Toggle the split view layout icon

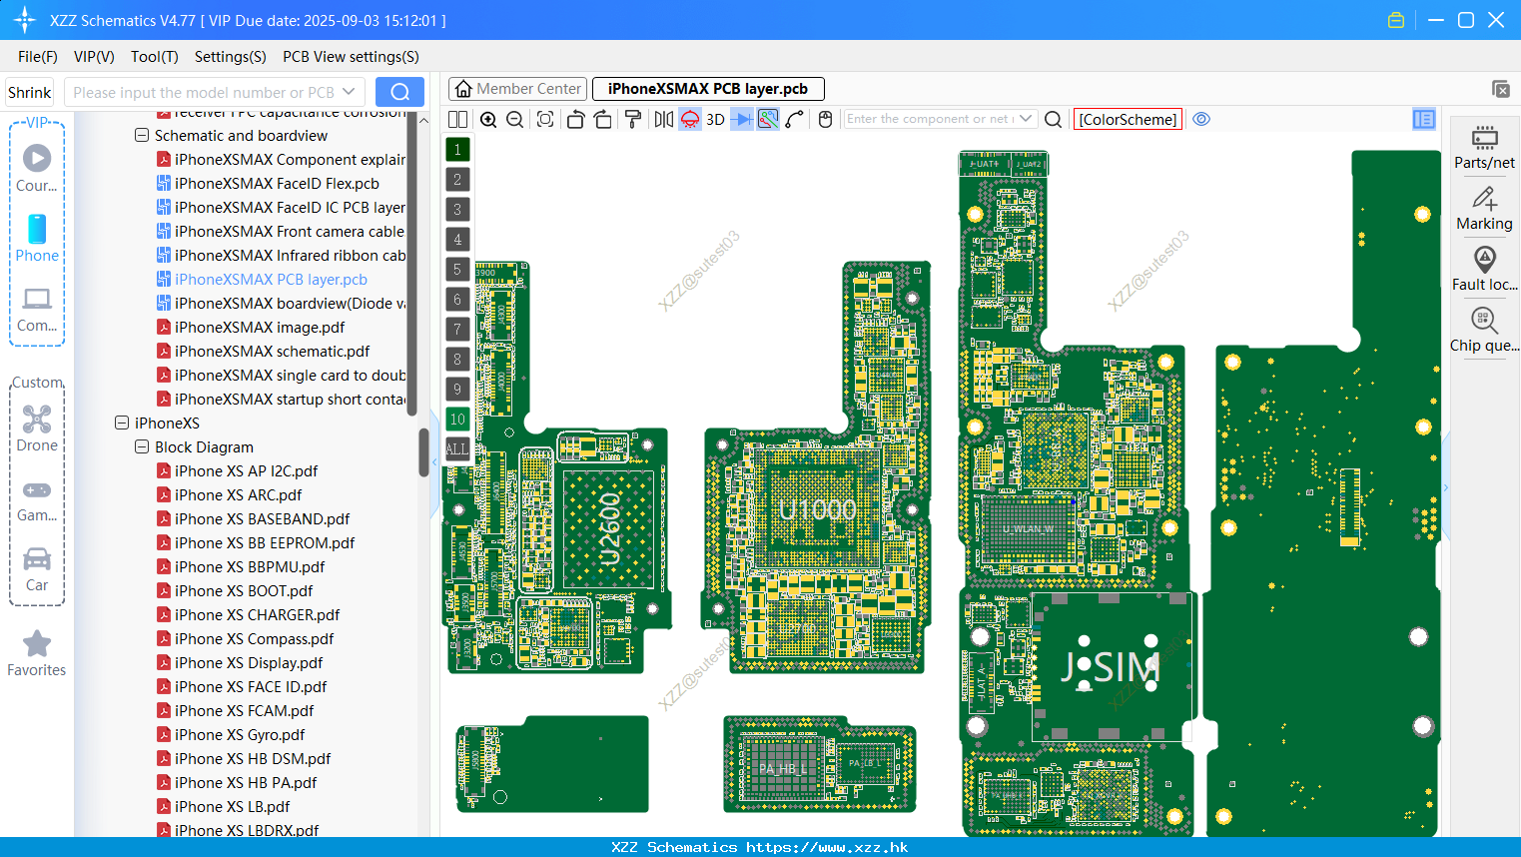point(457,120)
